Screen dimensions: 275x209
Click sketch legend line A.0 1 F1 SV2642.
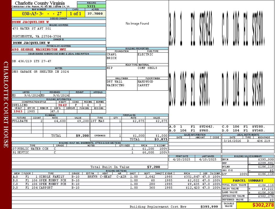192,126
